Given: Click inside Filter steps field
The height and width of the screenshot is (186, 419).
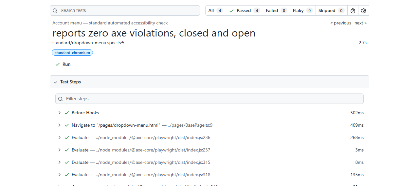Looking at the screenshot, I should coord(209,99).
